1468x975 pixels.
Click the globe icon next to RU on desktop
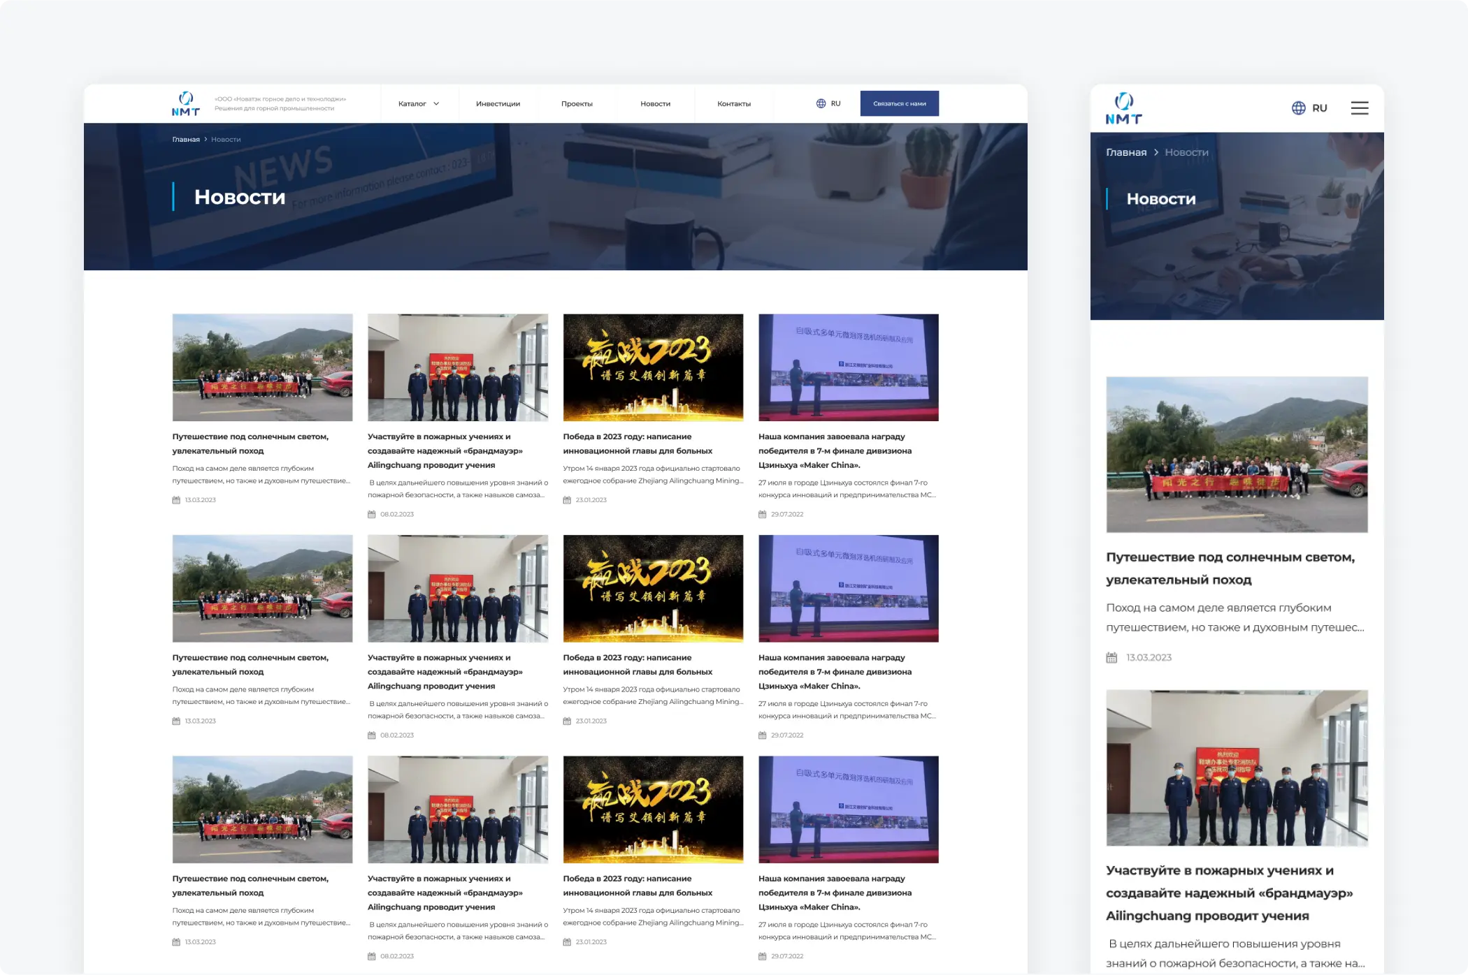coord(821,103)
